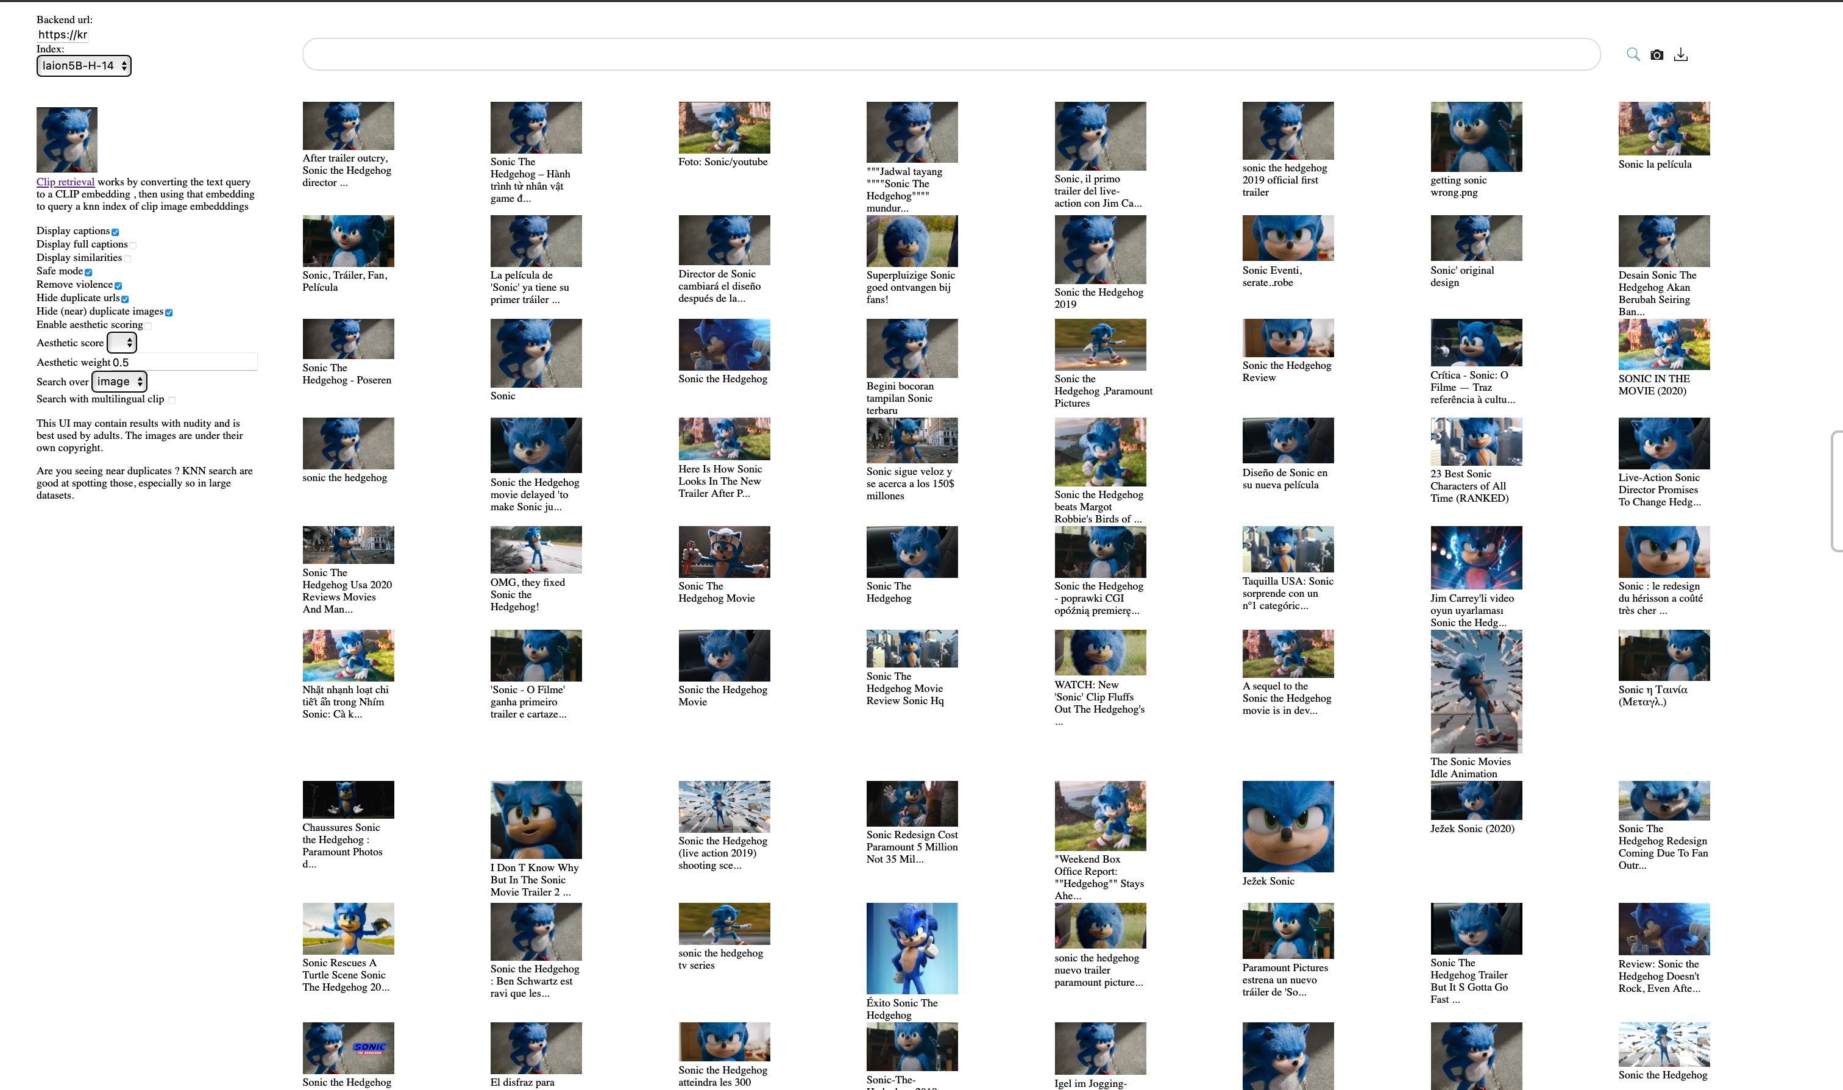Screen dimensions: 1843x1090
Task: Enable Search with multilingual clip checkbox
Action: point(172,401)
